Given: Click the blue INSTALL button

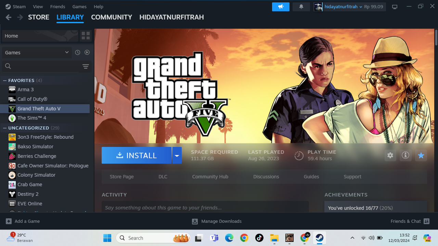Looking at the screenshot, I should click(137, 155).
